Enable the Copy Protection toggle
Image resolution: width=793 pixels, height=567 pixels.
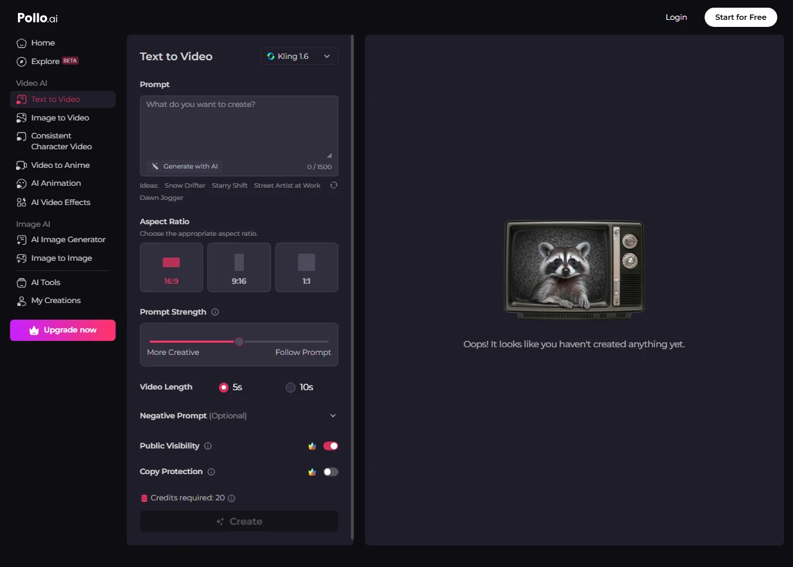point(330,472)
